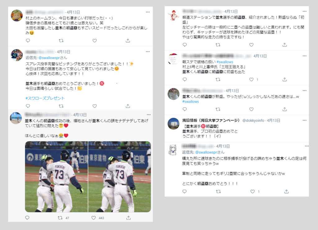Open @swallowspr mention in the left reply tweet
The image size is (318, 230).
pos(51,58)
